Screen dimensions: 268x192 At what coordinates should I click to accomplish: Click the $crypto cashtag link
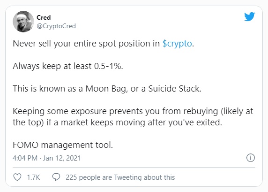[177, 44]
